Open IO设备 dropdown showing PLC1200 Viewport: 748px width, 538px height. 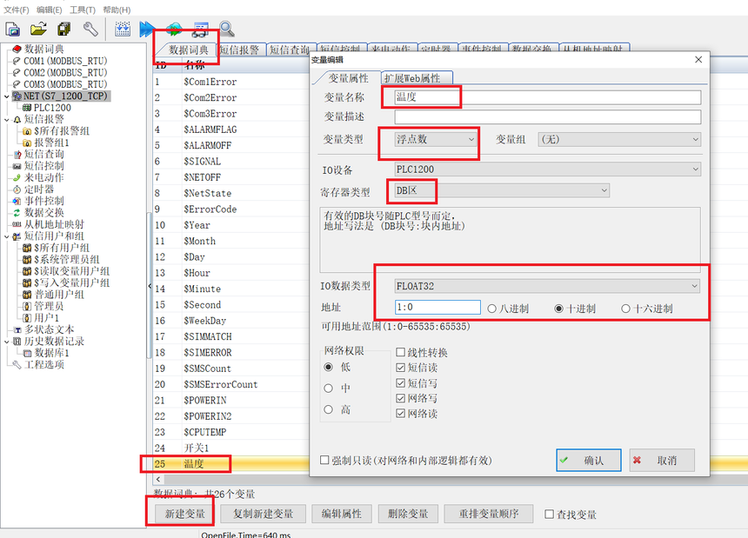pyautogui.click(x=548, y=169)
